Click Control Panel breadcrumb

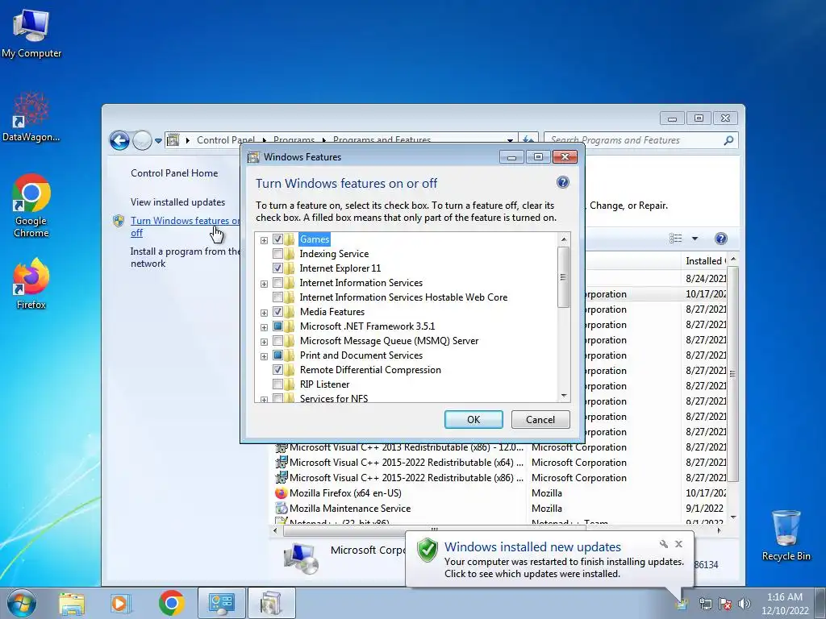coord(226,140)
